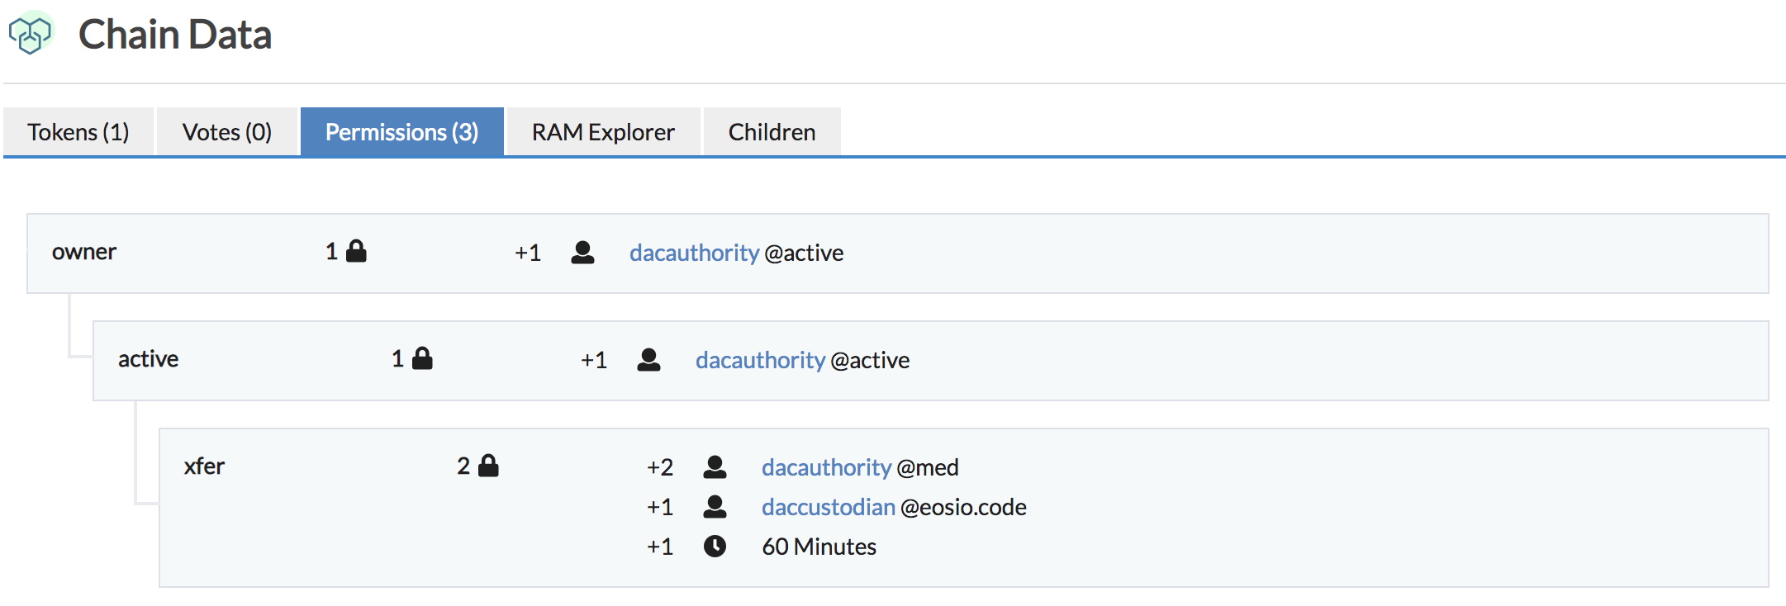Follow the dacauthority @med link
The width and height of the screenshot is (1786, 606).
(826, 467)
